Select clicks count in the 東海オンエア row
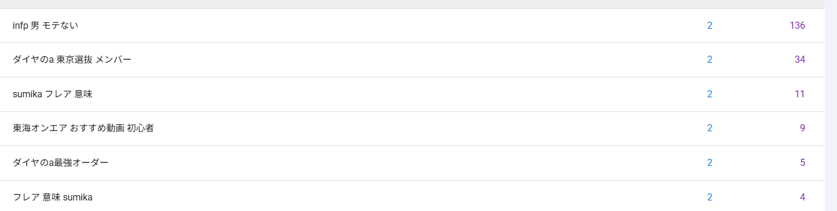 (x=710, y=128)
